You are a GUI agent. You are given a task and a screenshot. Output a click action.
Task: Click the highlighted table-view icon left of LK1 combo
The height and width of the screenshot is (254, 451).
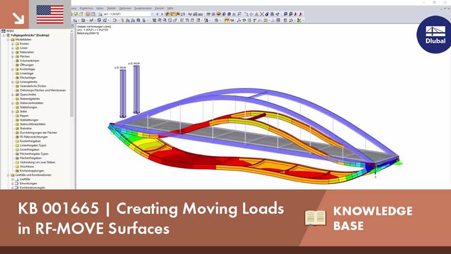pos(88,14)
